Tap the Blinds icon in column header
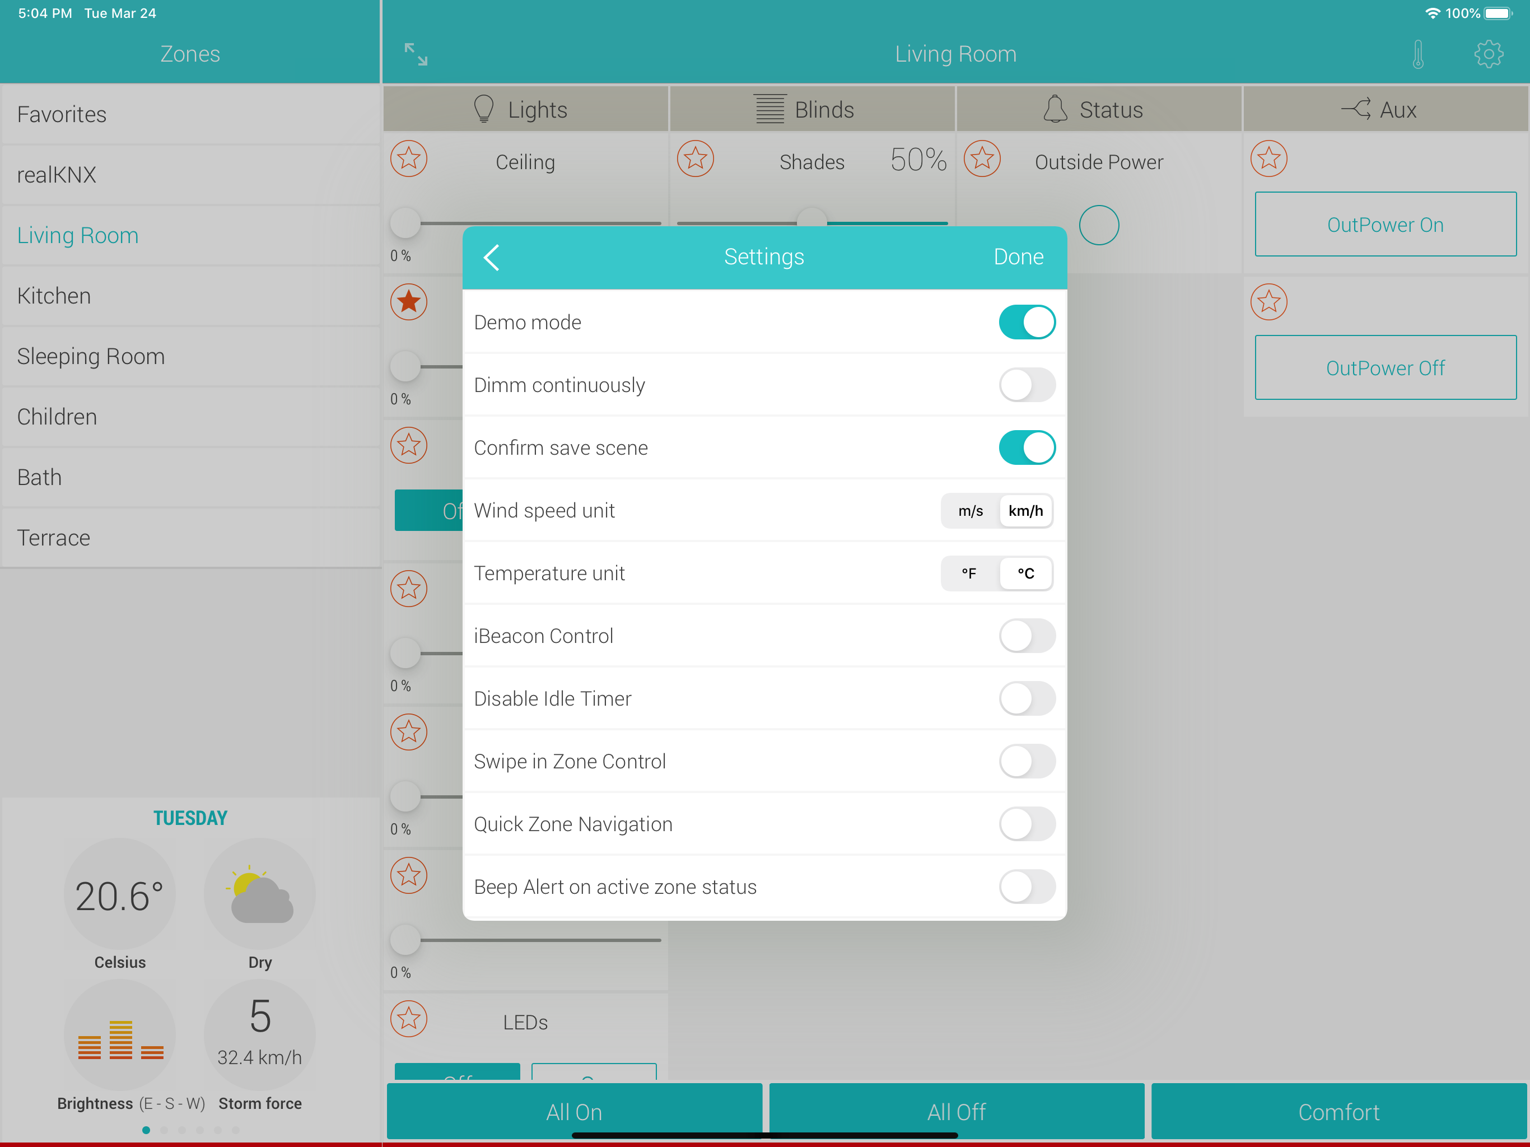Screen dimensions: 1530x1147 [x=769, y=109]
